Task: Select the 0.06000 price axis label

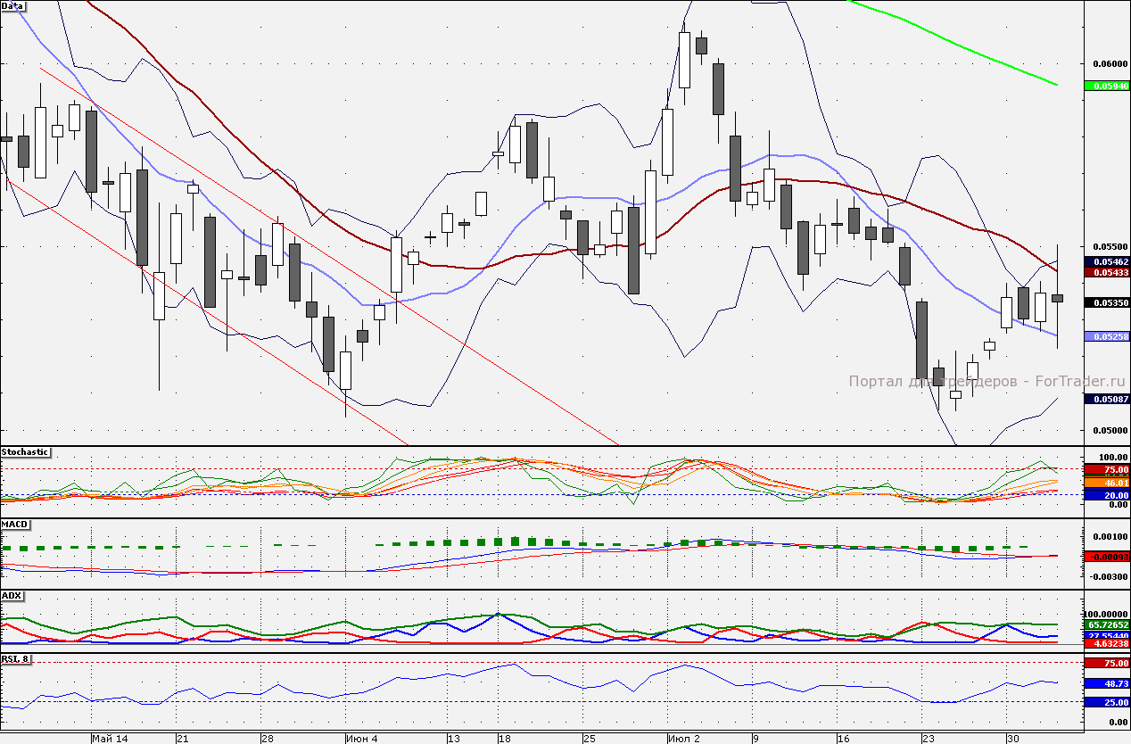Action: click(x=1109, y=64)
